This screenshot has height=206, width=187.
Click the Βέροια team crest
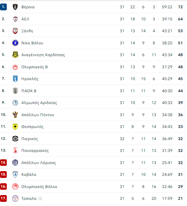pyautogui.click(x=15, y=7)
